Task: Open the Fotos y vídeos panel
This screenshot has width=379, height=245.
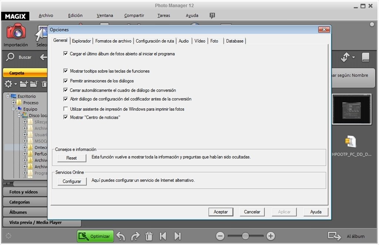Action: 25,192
